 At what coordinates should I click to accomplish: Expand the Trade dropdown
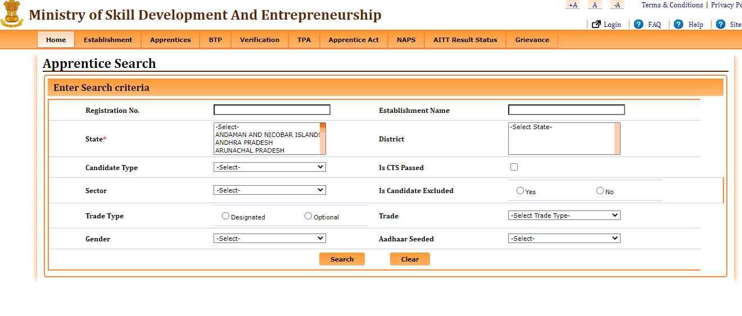pos(564,216)
